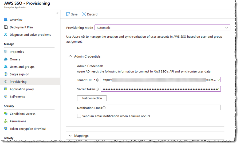Collapse the sidebar with the double chevron
This screenshot has height=145, width=240.
(57, 13)
